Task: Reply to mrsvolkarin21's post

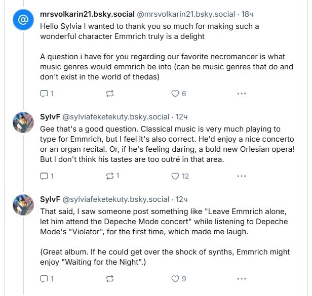Action: (44, 94)
